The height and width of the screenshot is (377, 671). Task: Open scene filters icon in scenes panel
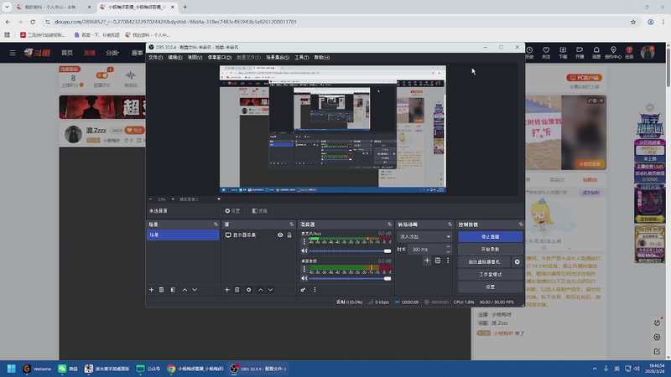coord(173,290)
